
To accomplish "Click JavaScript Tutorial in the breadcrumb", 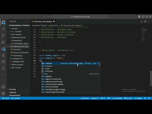I will (39, 25).
